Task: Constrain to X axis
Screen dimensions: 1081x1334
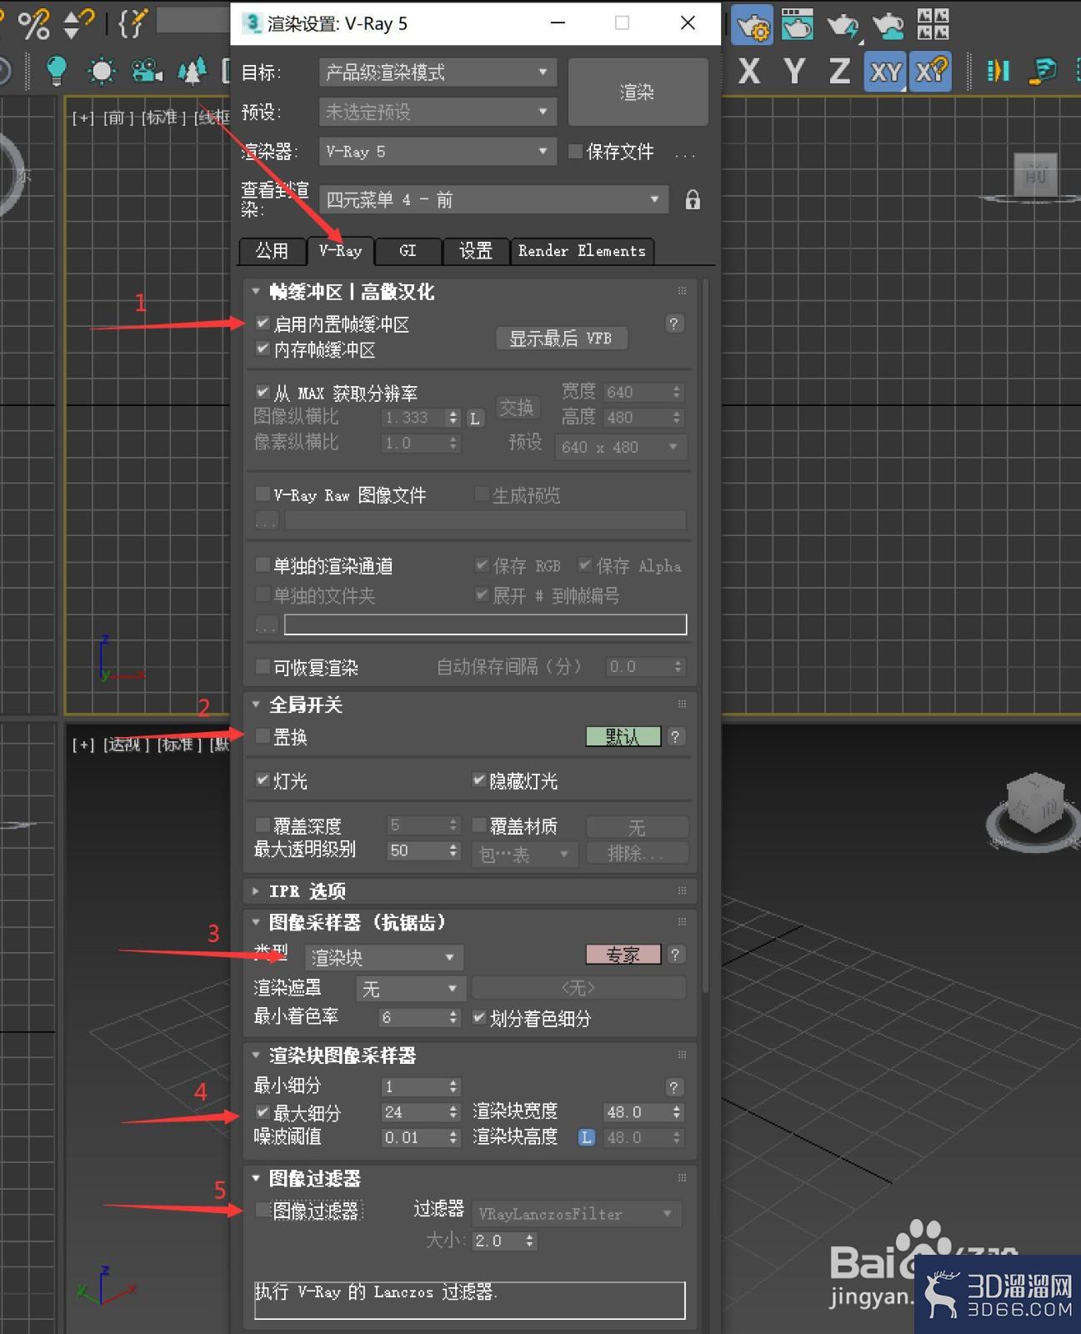Action: click(749, 71)
